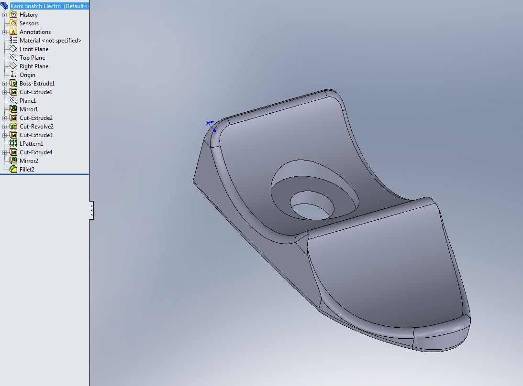Select the Boss-Extrude1 label
The width and height of the screenshot is (523, 386).
tap(37, 83)
